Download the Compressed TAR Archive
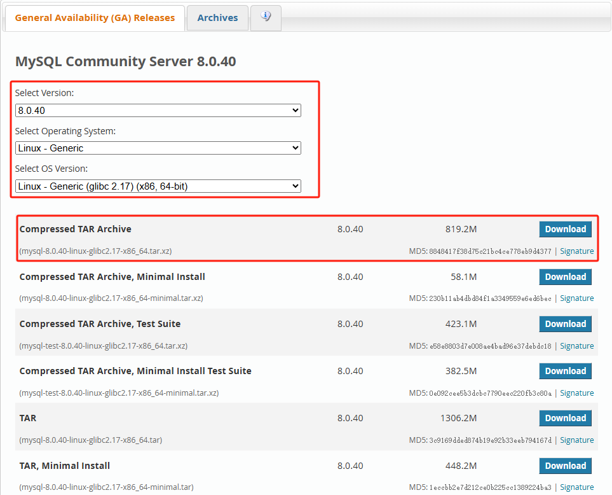612x495 pixels. (x=565, y=229)
